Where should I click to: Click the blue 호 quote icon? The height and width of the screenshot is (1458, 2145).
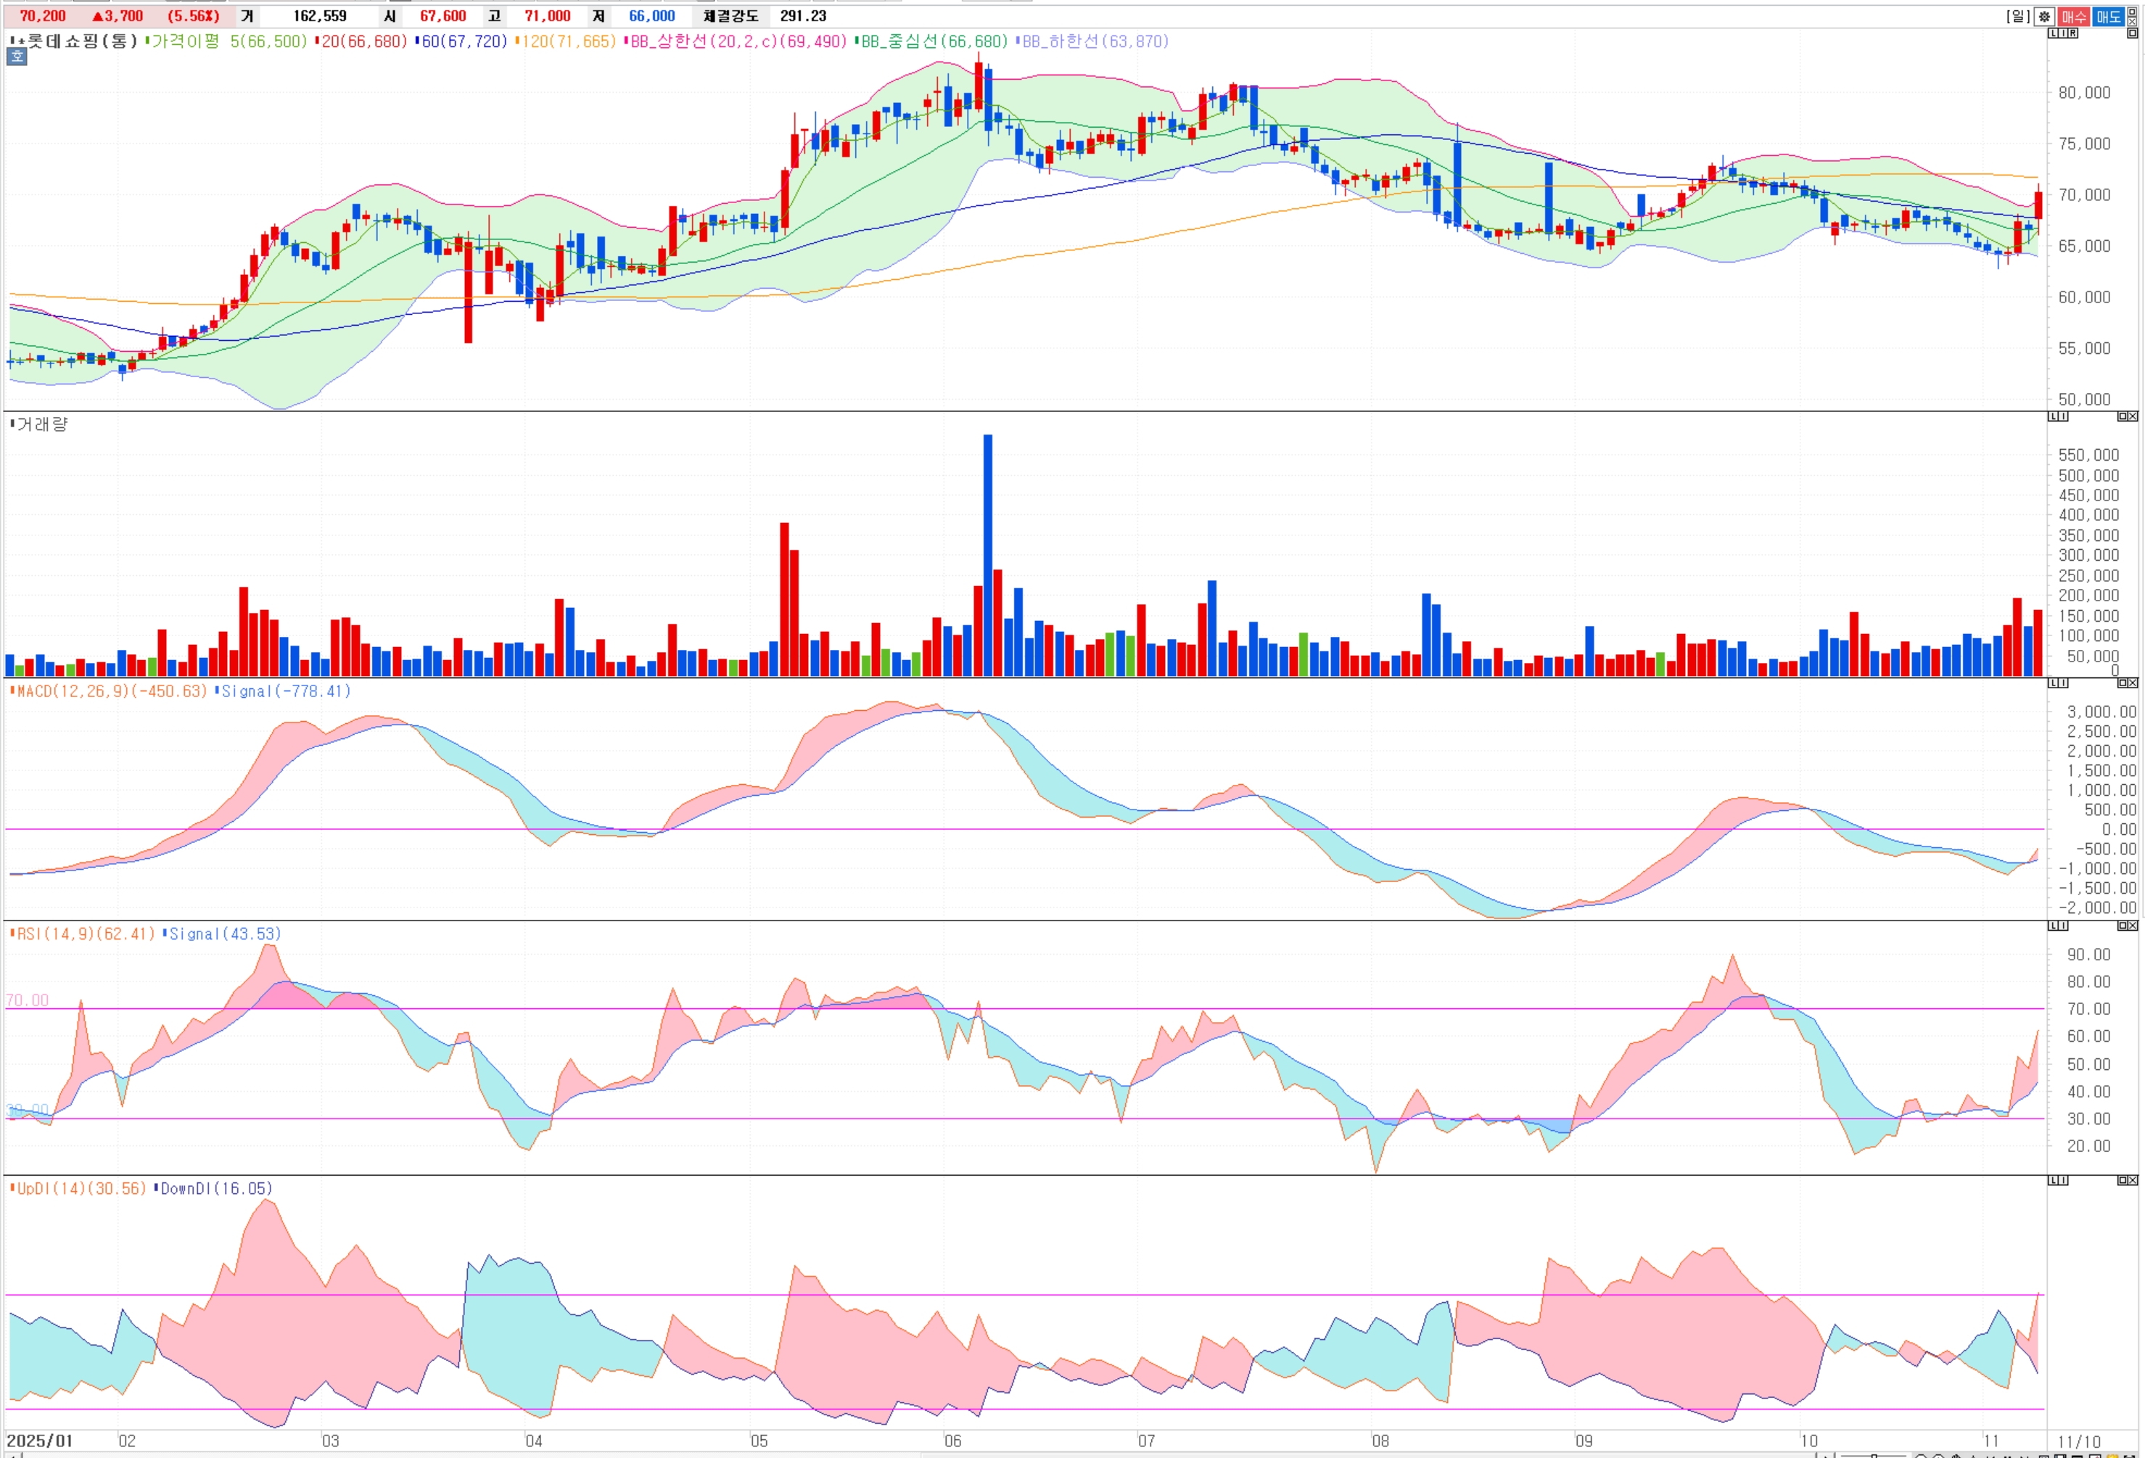tap(17, 57)
